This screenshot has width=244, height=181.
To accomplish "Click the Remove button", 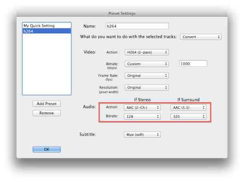I will coord(47,113).
